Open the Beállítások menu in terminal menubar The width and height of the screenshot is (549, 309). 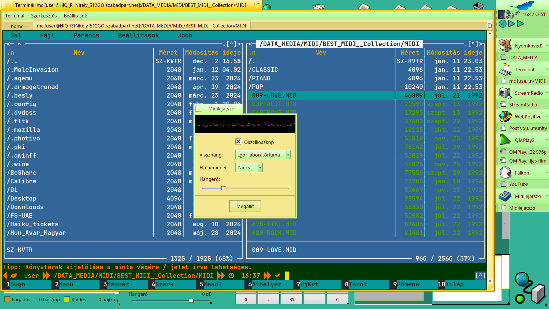(x=75, y=16)
